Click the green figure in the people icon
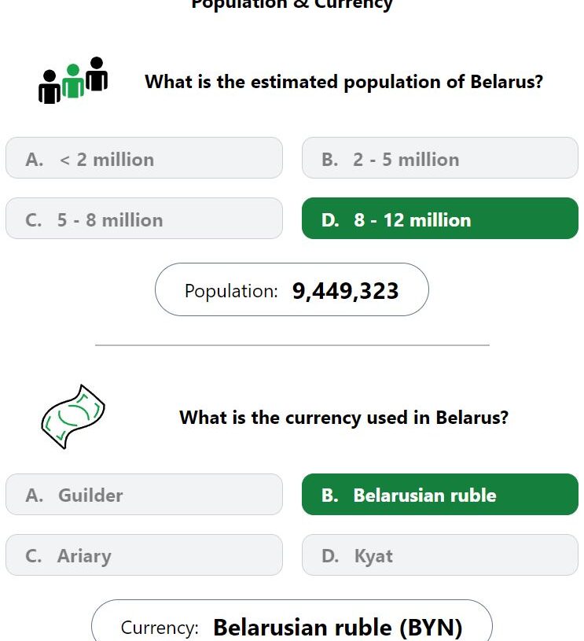 (x=73, y=81)
